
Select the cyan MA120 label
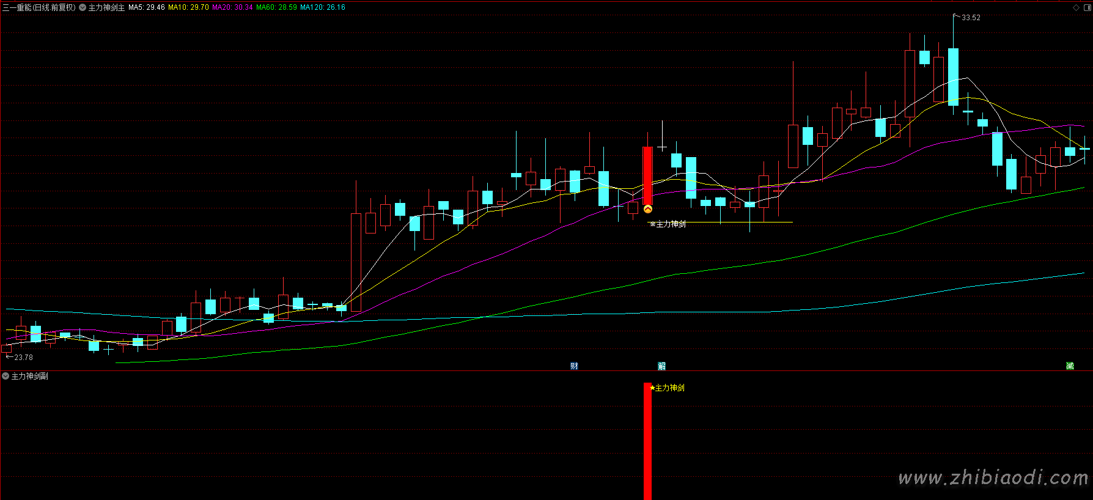click(x=322, y=7)
